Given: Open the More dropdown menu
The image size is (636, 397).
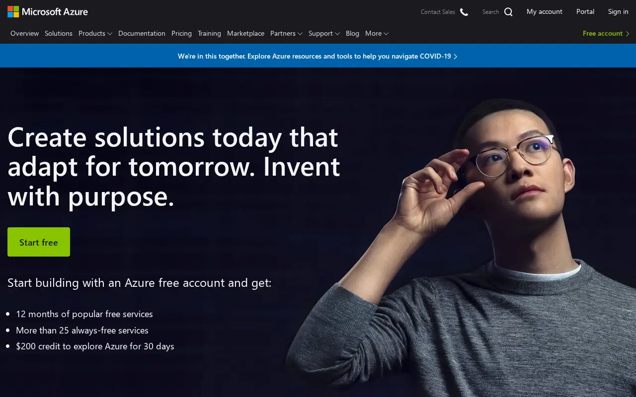Looking at the screenshot, I should 377,33.
